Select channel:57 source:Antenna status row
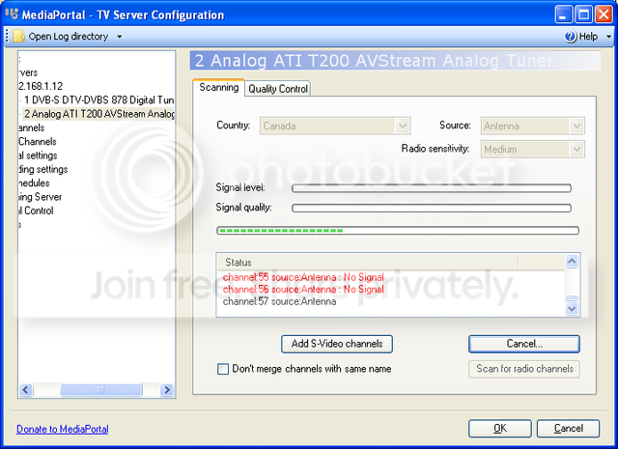Viewport: 618px width, 449px height. (279, 301)
